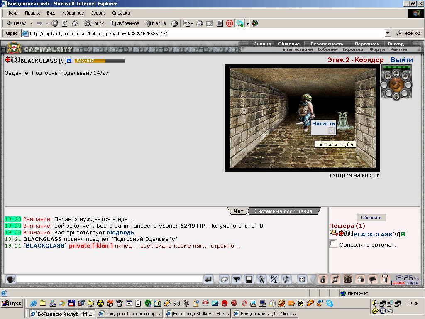Open the Сервис menu
425x319 pixels.
(98, 13)
